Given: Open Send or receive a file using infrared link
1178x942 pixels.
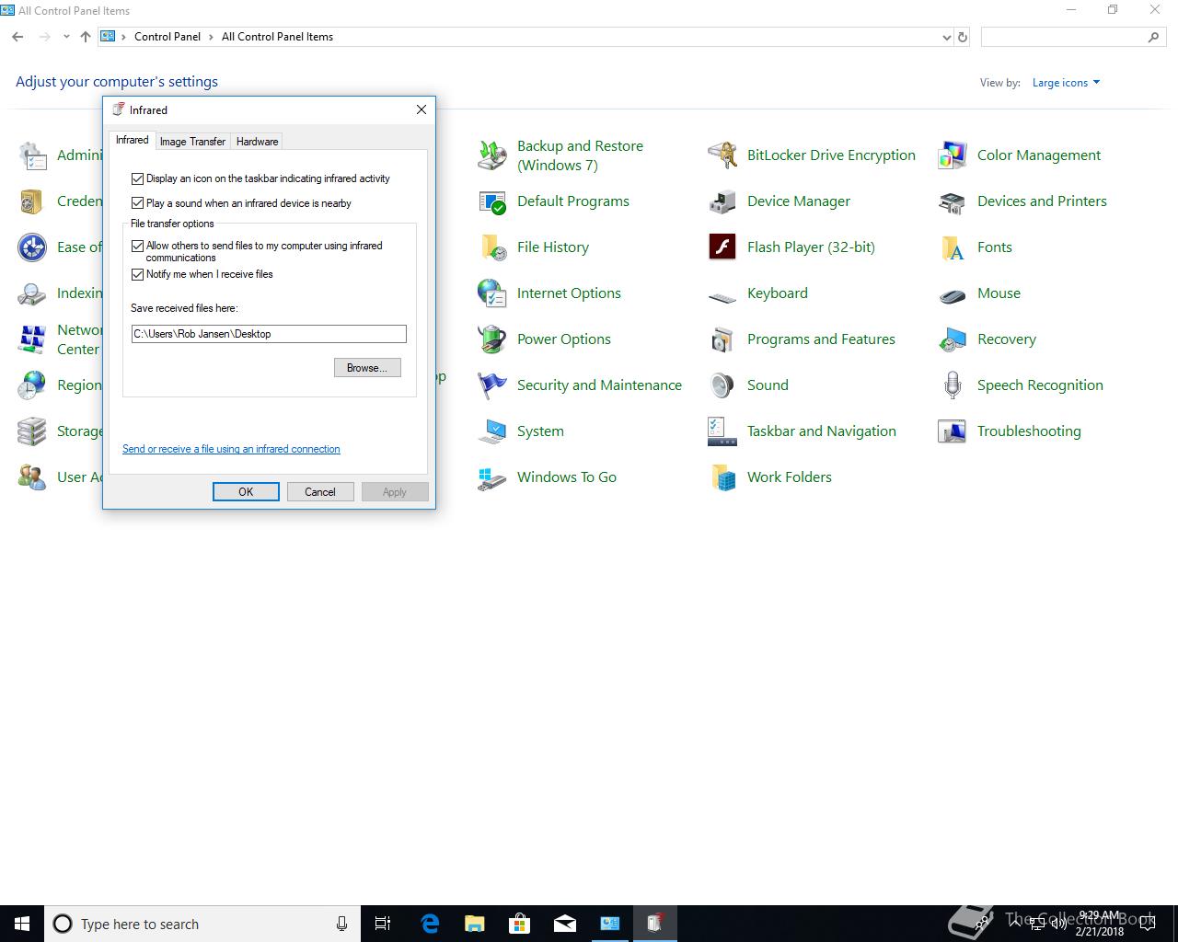Looking at the screenshot, I should click(x=231, y=449).
